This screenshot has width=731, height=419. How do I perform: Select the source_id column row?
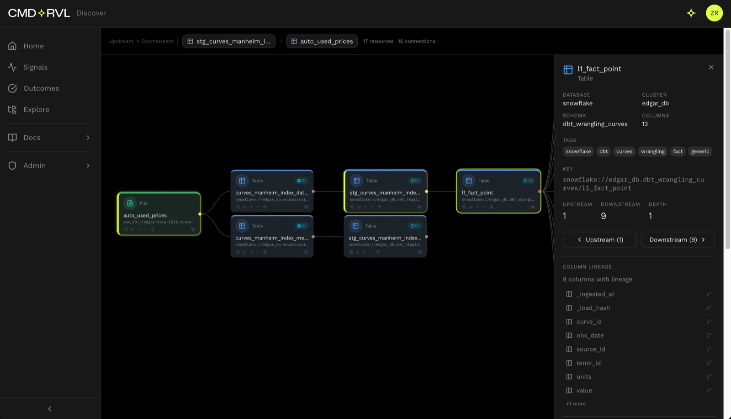point(639,349)
